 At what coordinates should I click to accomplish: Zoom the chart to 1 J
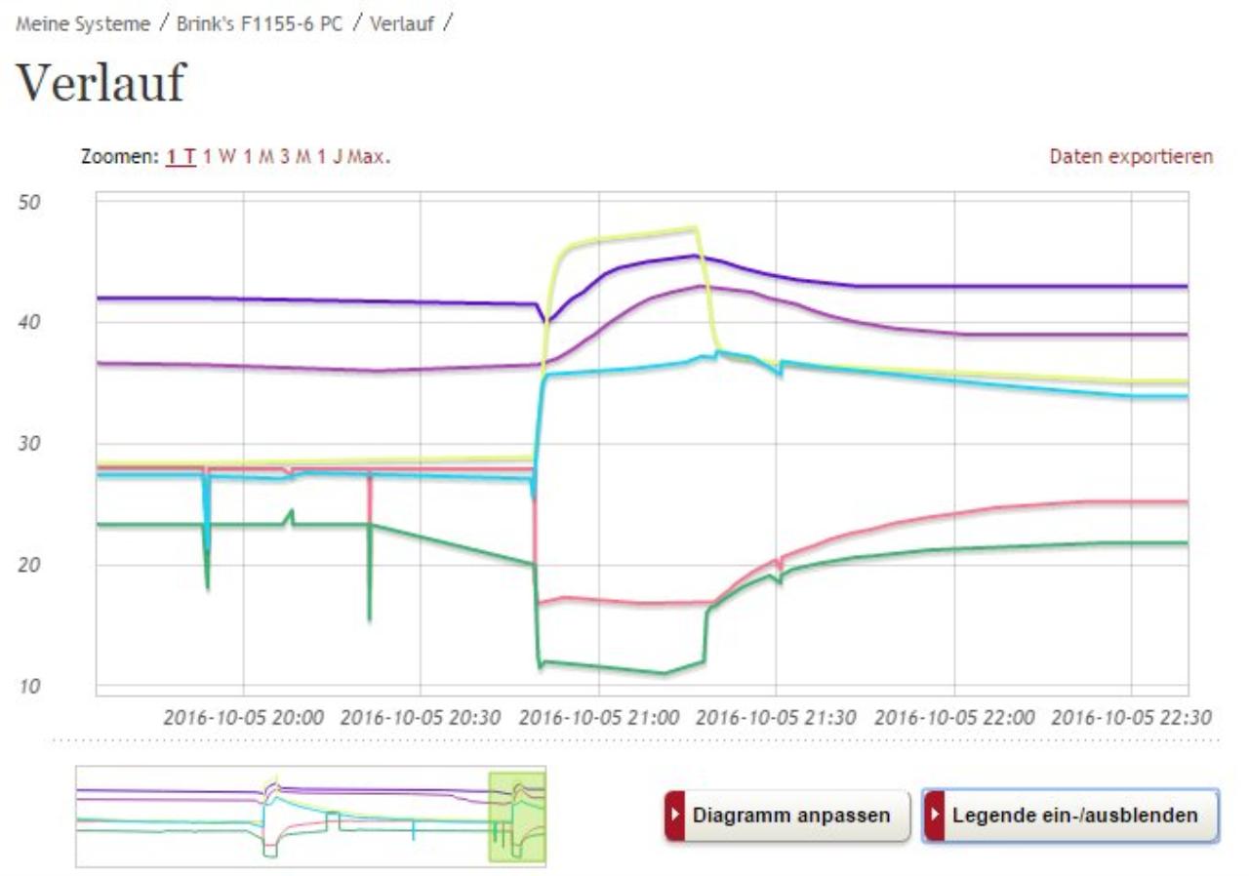(330, 156)
